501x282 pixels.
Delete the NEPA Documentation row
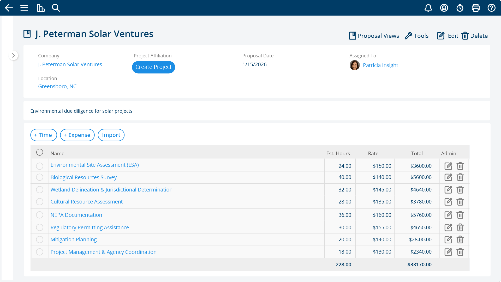point(460,215)
